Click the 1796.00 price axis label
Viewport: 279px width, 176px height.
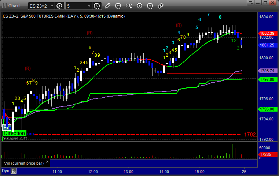pyautogui.click(x=267, y=99)
